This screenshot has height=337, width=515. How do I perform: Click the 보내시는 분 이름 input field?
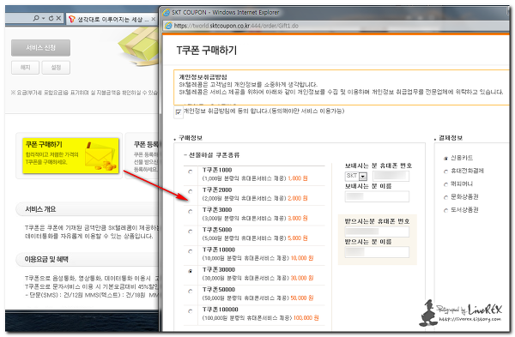click(x=377, y=196)
